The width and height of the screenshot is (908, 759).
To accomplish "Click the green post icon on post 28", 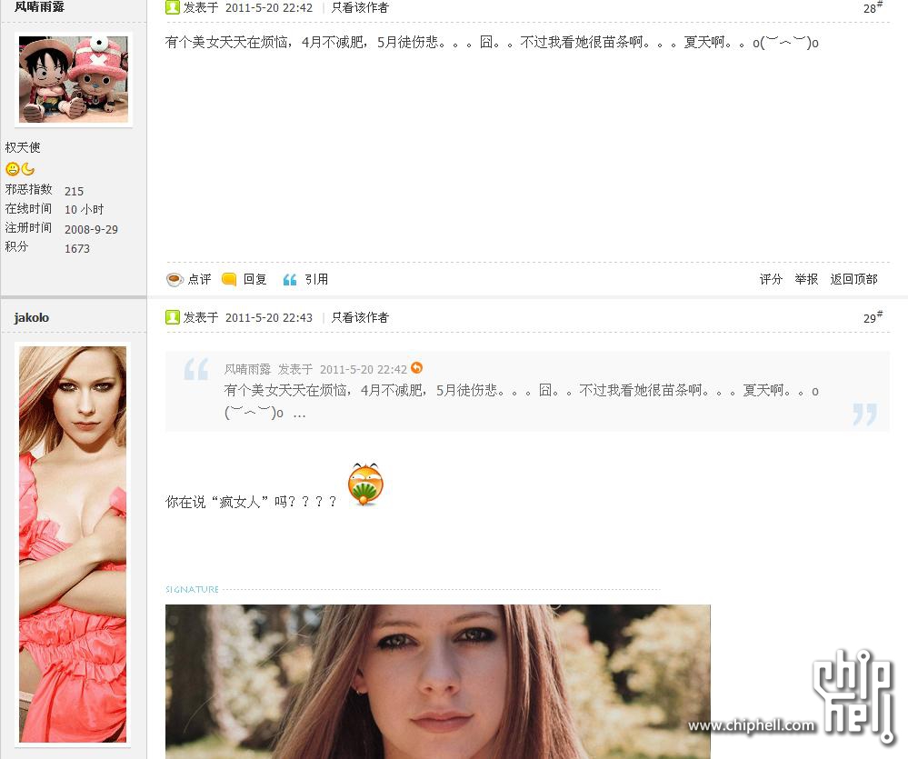I will pos(172,7).
